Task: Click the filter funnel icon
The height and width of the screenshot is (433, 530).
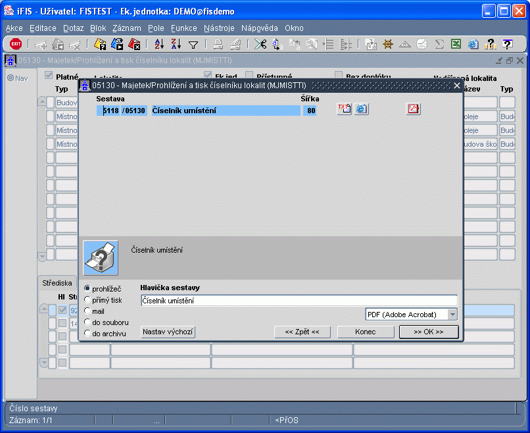Action: (x=193, y=45)
